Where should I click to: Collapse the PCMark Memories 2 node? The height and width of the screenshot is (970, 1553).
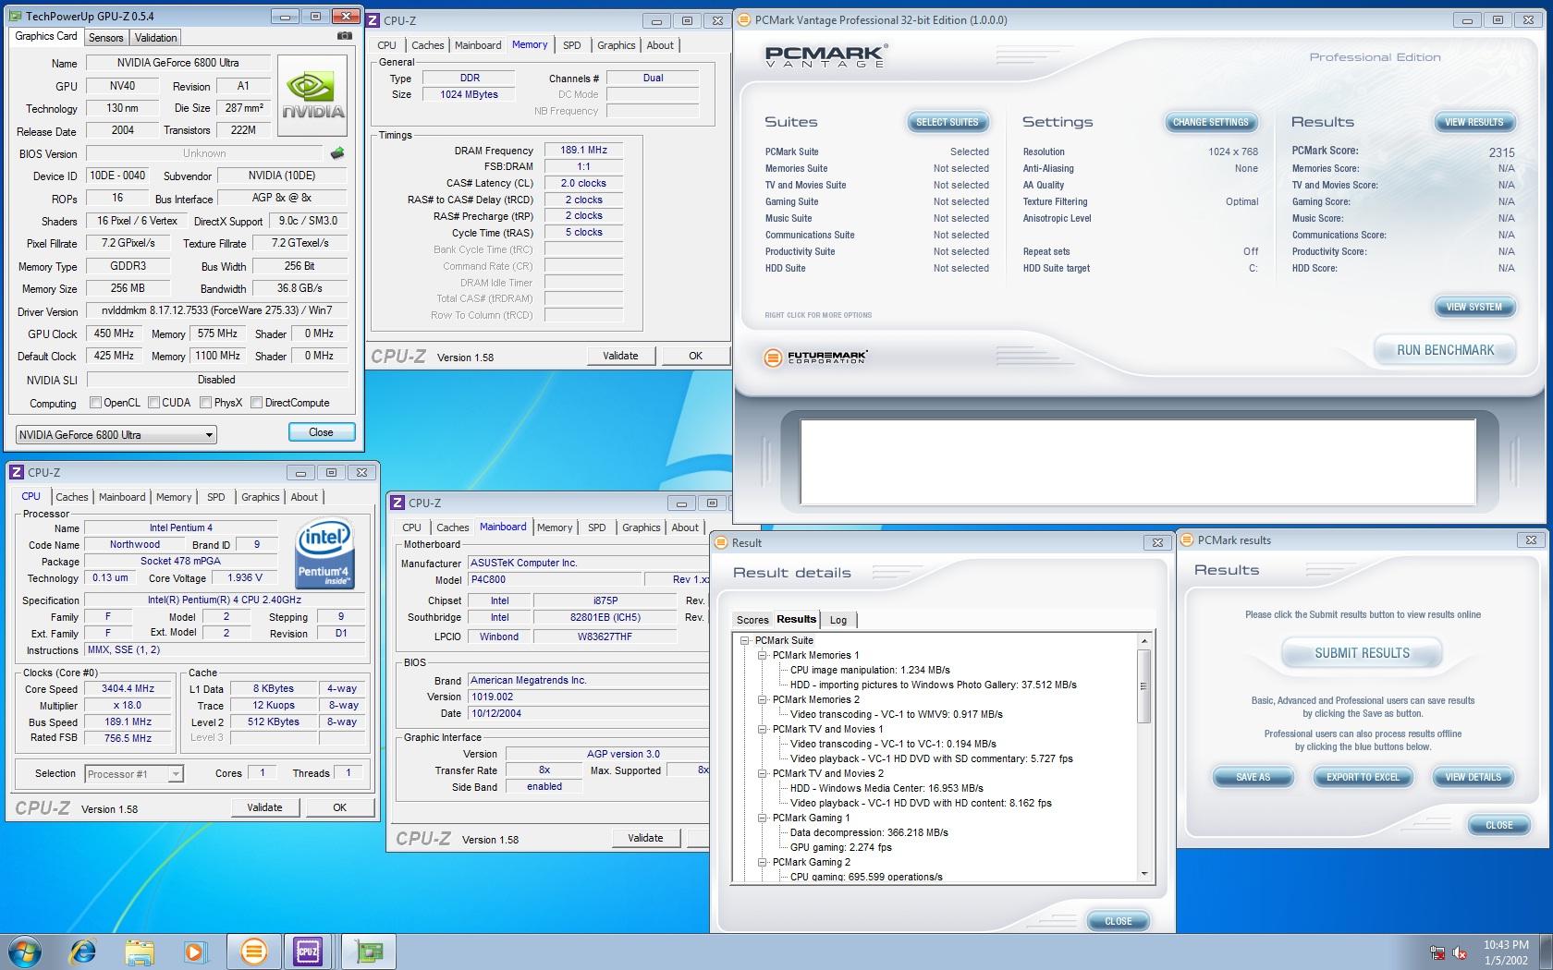tap(763, 699)
